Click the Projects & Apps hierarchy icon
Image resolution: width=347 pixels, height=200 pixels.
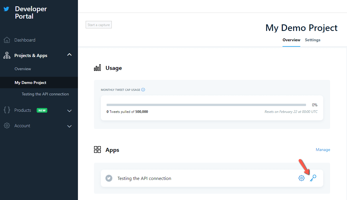pyautogui.click(x=7, y=56)
